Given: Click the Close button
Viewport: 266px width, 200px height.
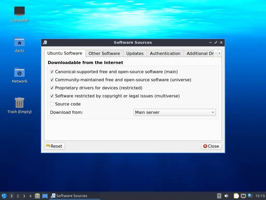Looking at the screenshot, I should click(211, 146).
